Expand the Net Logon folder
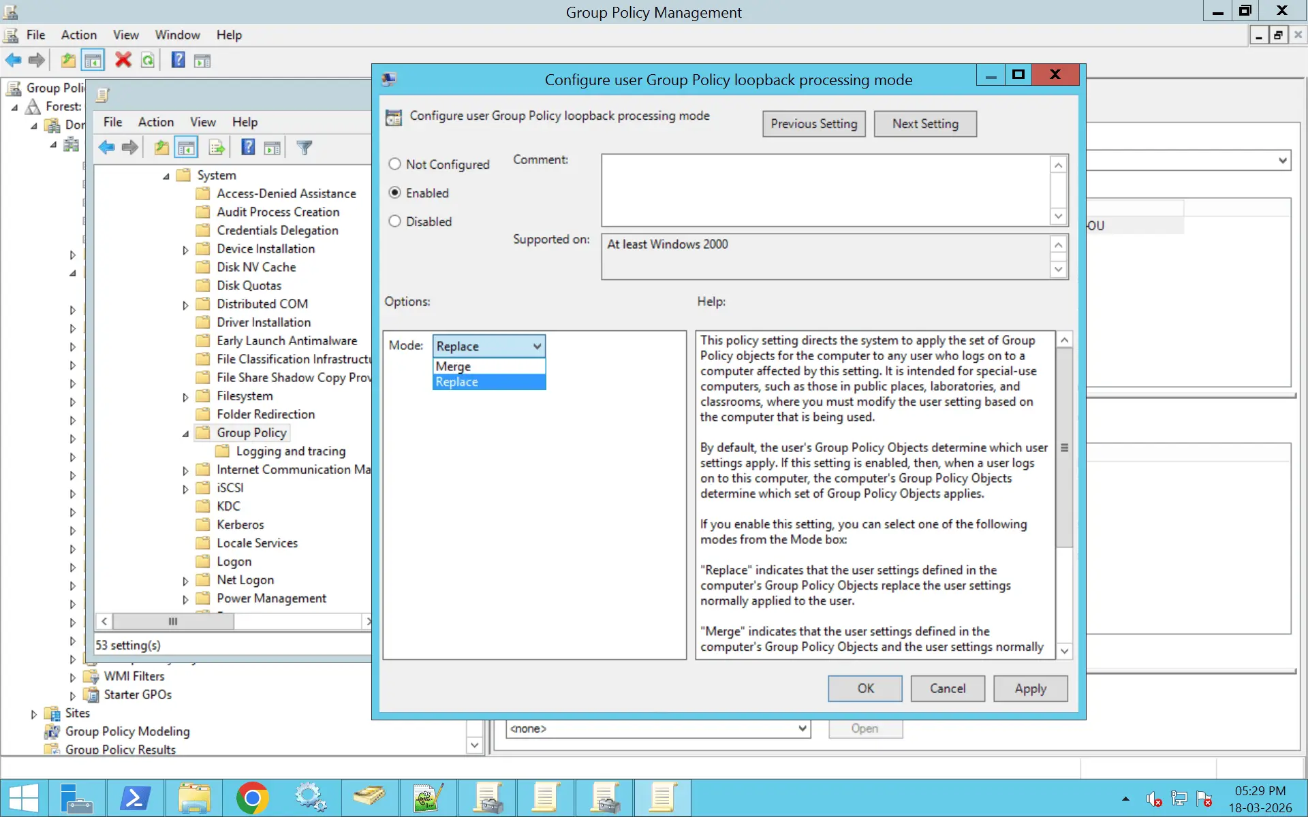Viewport: 1308px width, 817px height. click(185, 581)
